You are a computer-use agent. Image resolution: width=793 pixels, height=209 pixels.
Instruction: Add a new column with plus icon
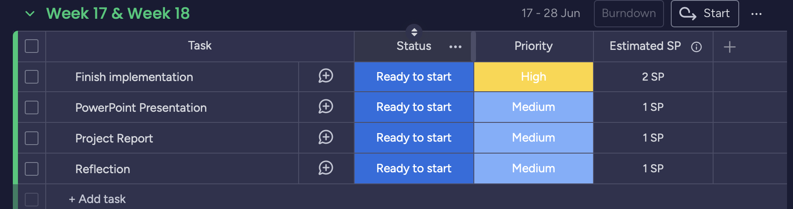pos(730,47)
